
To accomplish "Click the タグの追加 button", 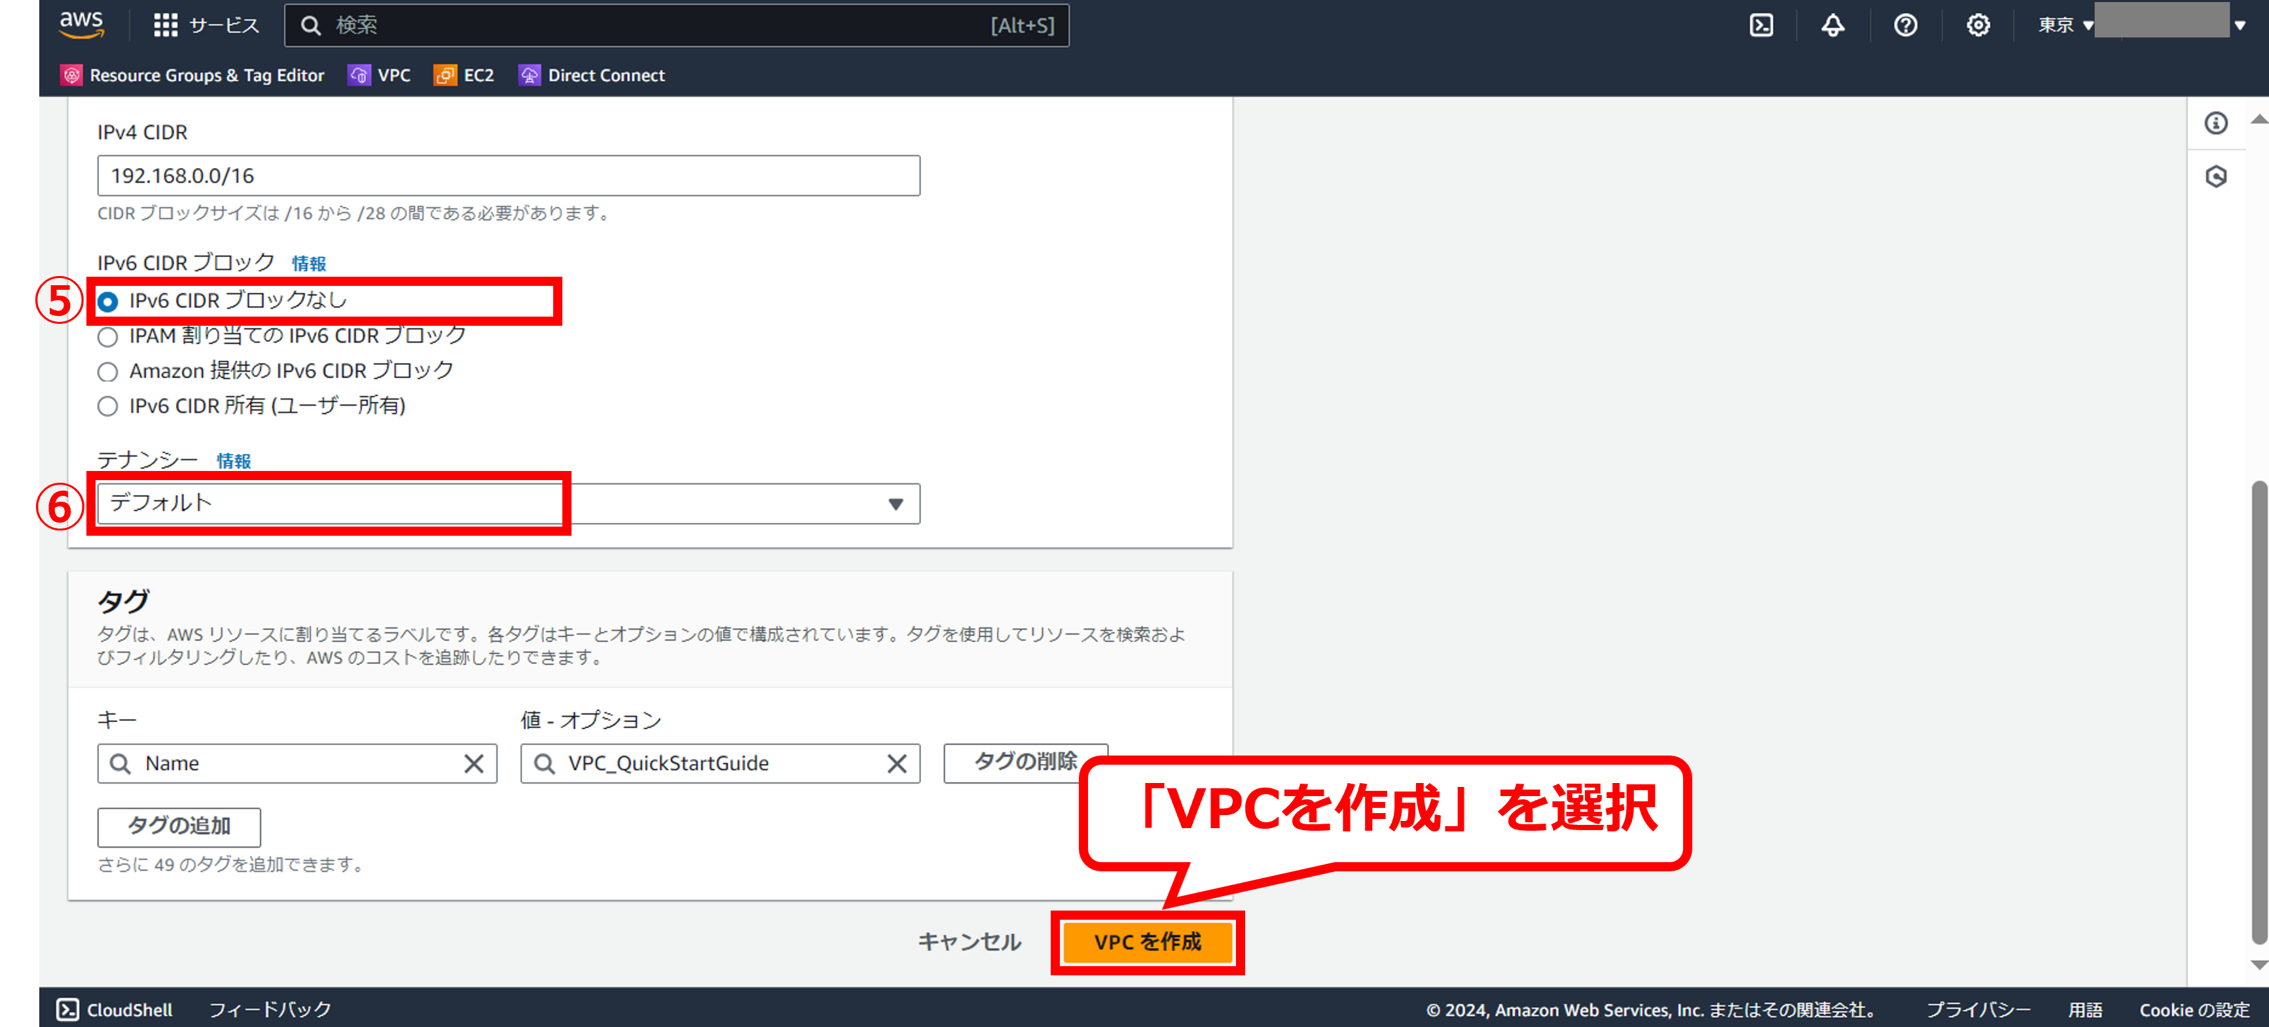I will 179,826.
